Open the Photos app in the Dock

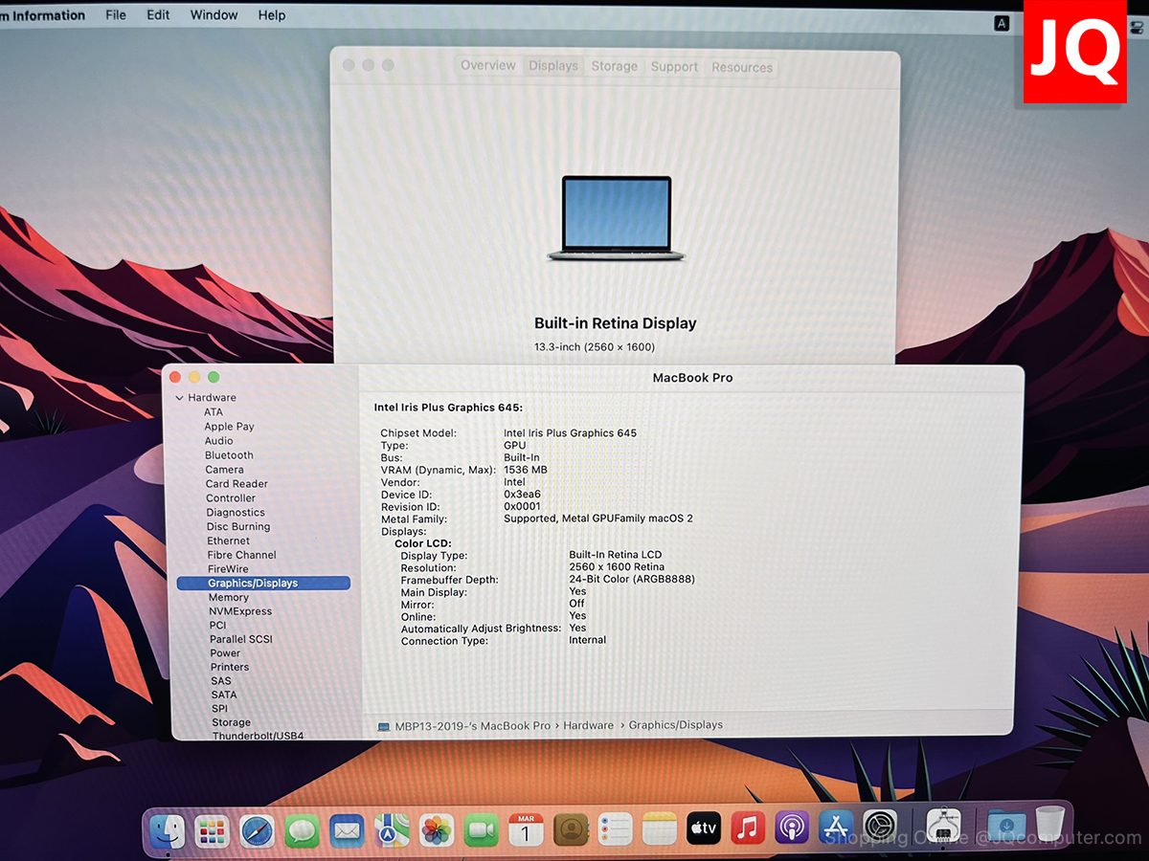437,830
